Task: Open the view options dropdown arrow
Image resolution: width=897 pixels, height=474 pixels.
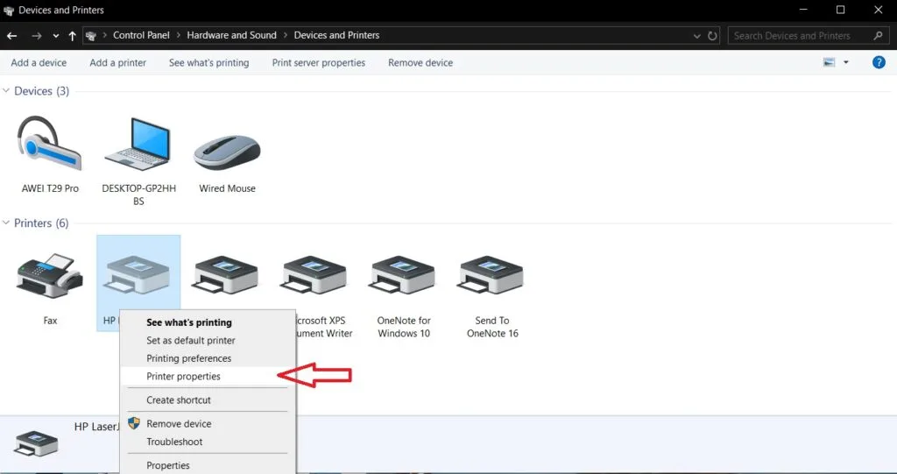Action: (846, 62)
